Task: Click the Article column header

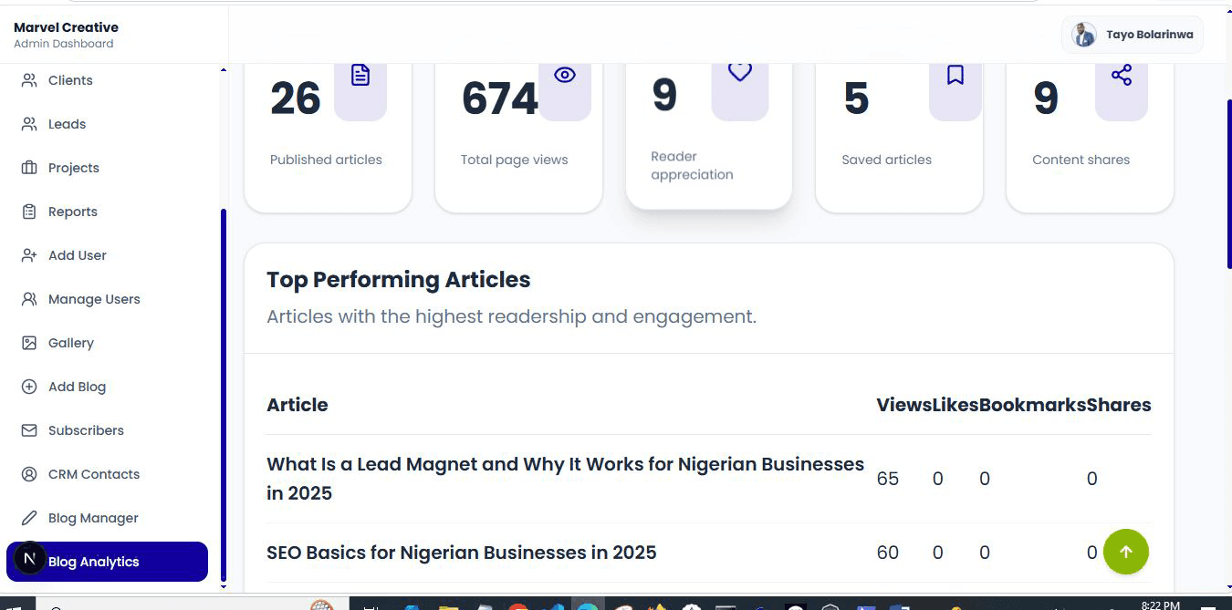Action: [297, 405]
